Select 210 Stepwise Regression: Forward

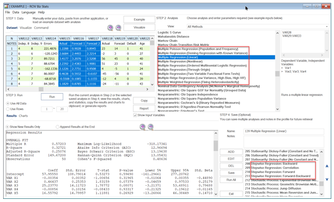point(270,172)
